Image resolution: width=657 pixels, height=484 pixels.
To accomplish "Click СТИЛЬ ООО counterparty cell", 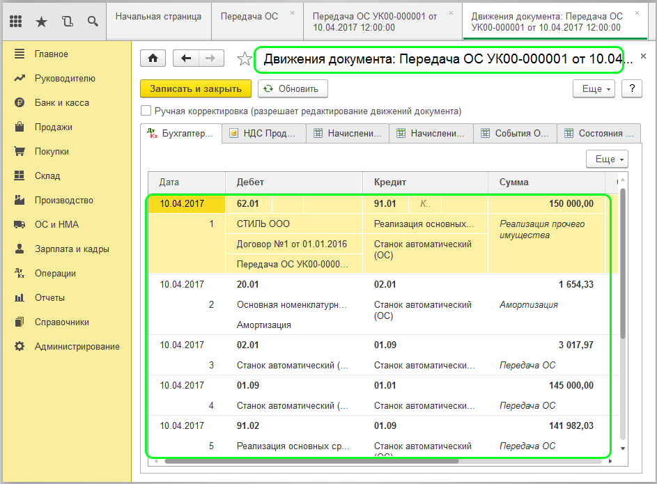I will tap(294, 224).
